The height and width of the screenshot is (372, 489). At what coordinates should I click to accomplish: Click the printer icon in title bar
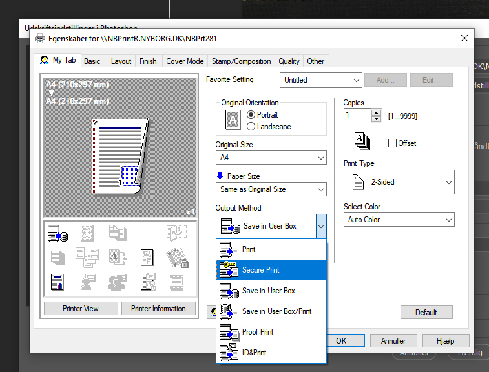[40, 39]
